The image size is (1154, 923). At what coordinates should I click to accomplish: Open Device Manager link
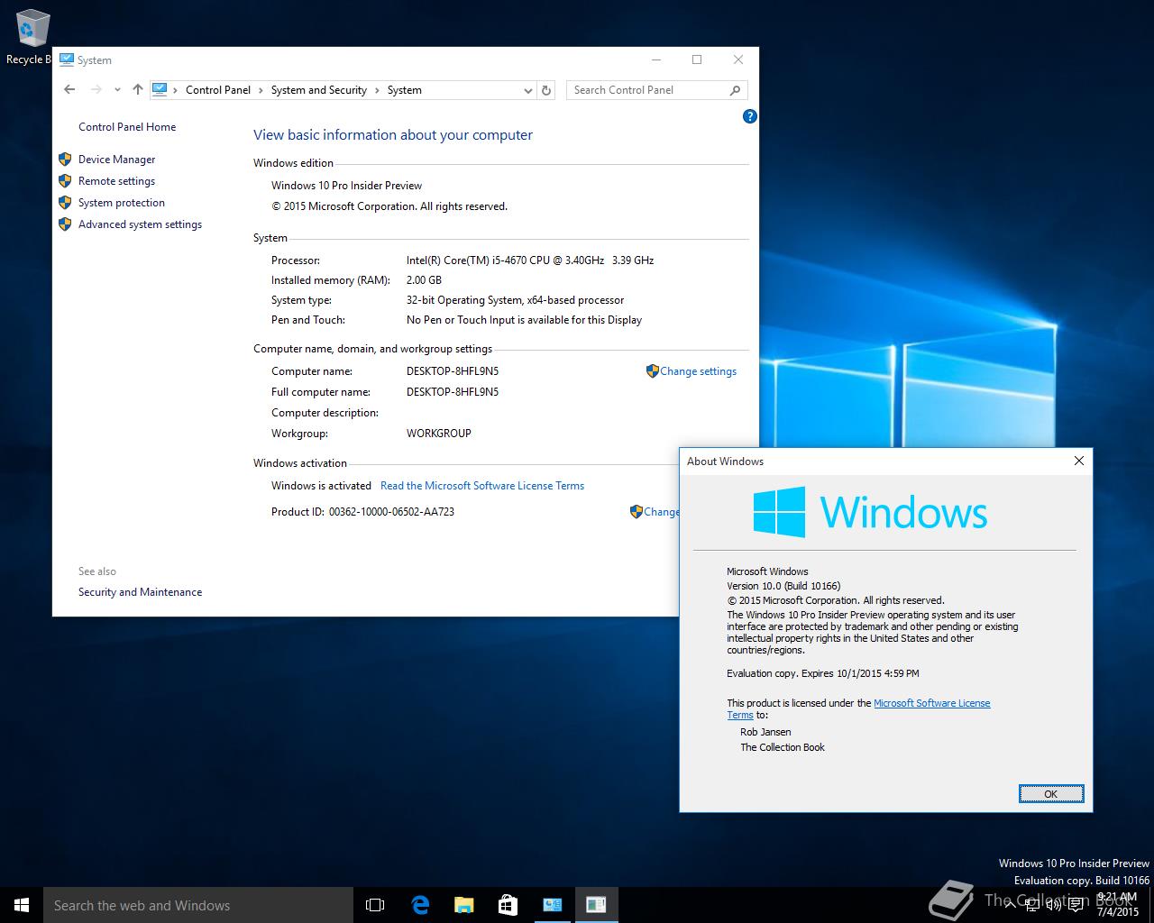tap(116, 160)
